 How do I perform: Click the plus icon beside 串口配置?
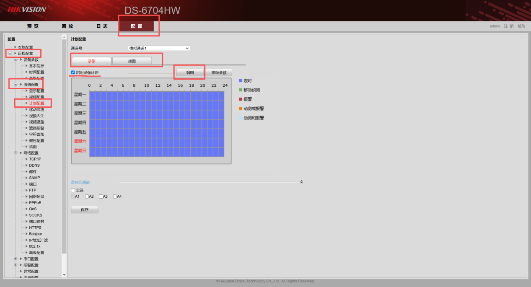tap(16, 259)
